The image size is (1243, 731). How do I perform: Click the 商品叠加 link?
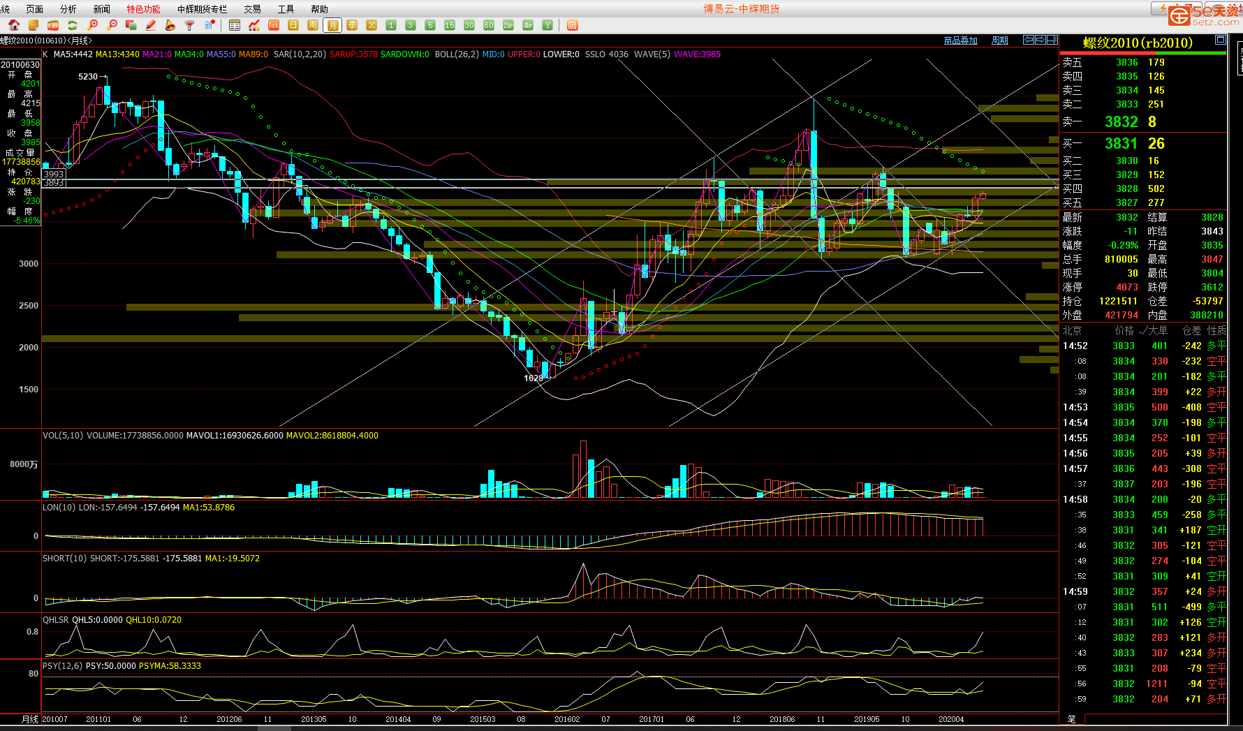(x=960, y=40)
